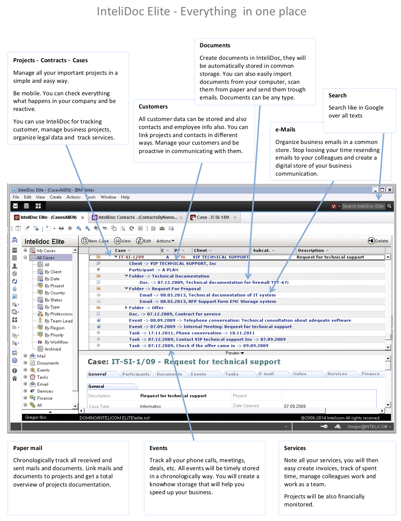Expand the Mail tree node
The image size is (401, 521).
[x=25, y=356]
